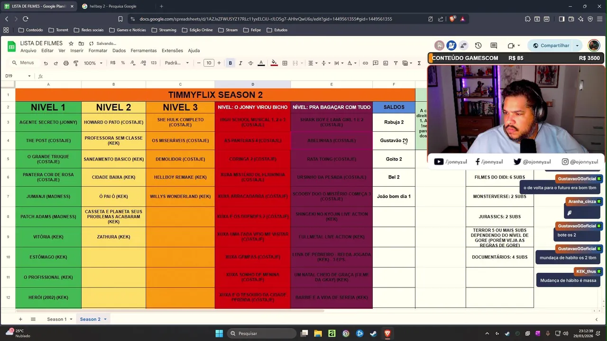The image size is (607, 341).
Task: Format cell as currency R$
Action: [x=113, y=63]
